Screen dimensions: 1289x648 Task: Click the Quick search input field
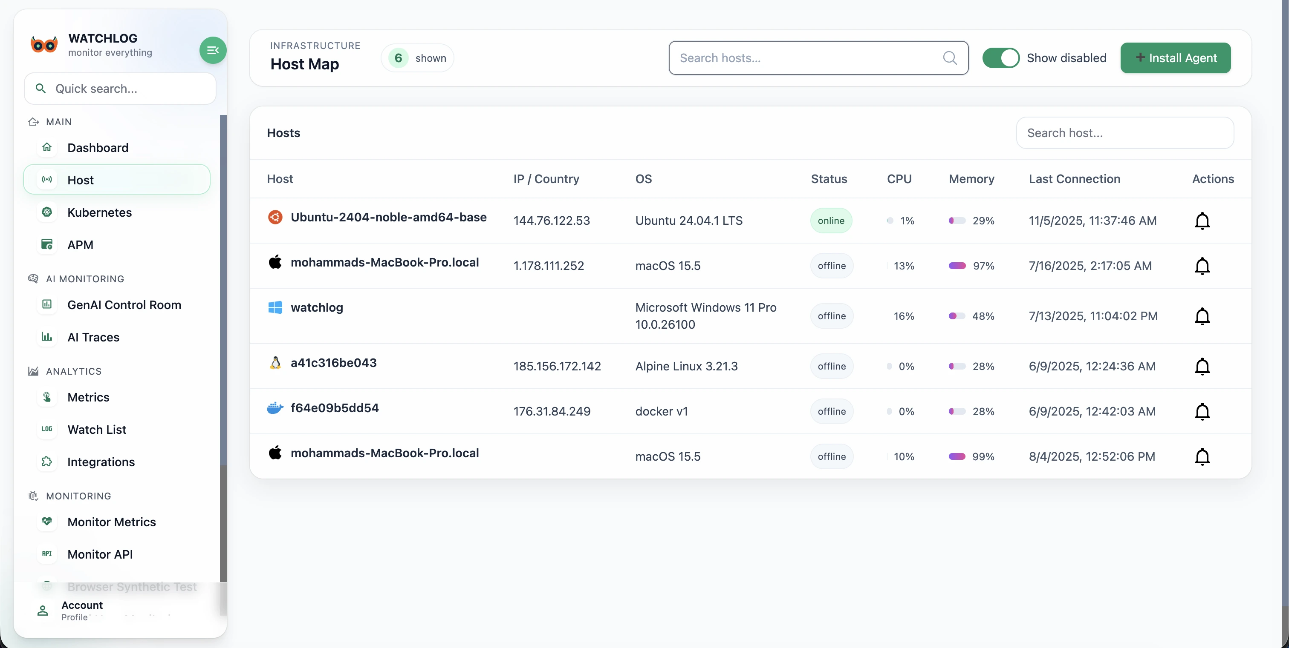point(120,89)
